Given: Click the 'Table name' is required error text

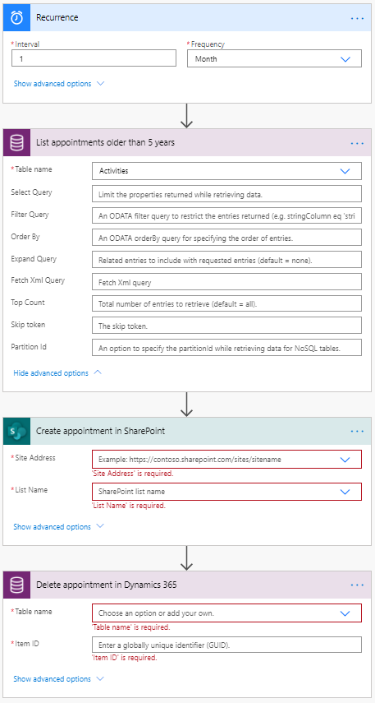Looking at the screenshot, I should [130, 627].
